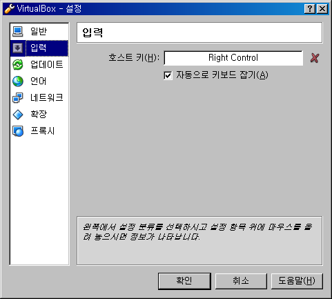332x299 pixels.
Task: Click the italic hint text at the bottom
Action: pos(197,232)
